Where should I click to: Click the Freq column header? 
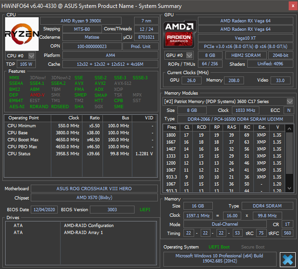pos(171,127)
